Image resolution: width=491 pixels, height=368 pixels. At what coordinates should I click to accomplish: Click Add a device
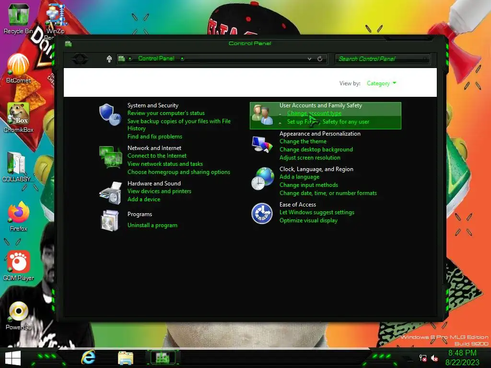(x=144, y=199)
